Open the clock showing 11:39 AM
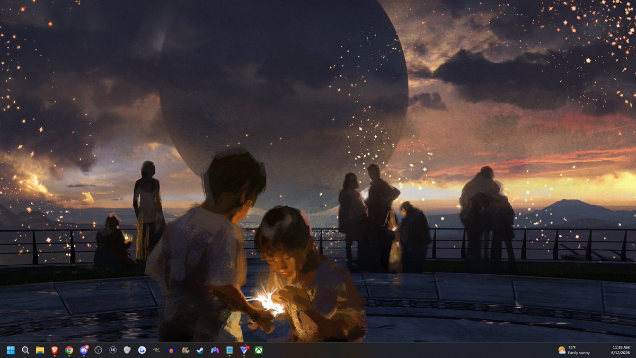636x358 pixels. [620, 350]
